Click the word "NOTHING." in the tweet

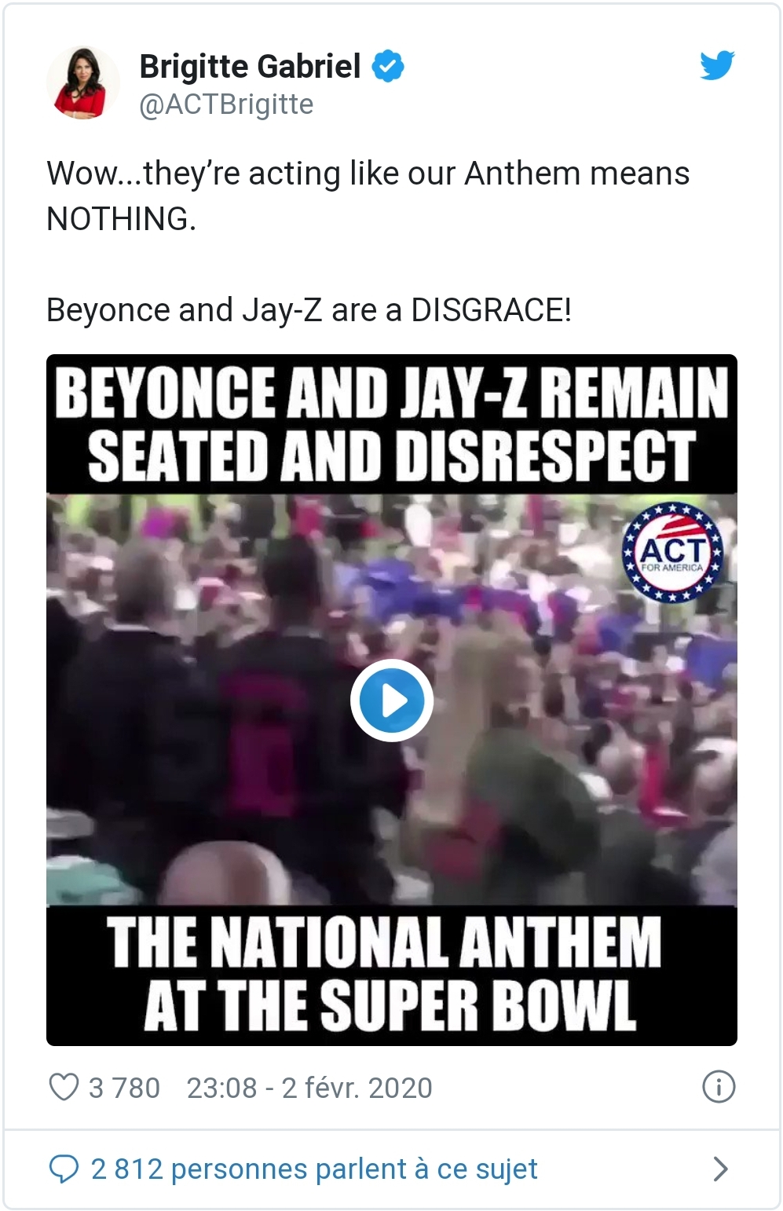(121, 219)
